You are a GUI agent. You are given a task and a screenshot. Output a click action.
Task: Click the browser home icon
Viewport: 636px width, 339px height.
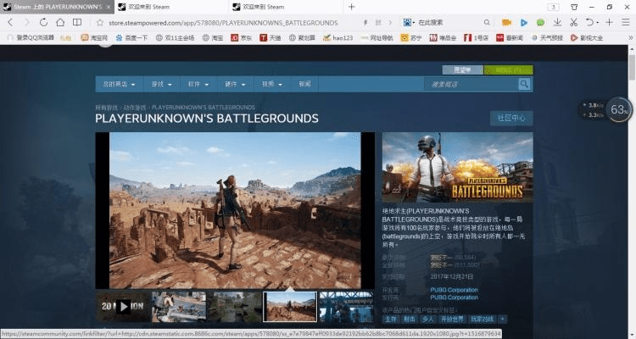click(x=62, y=22)
